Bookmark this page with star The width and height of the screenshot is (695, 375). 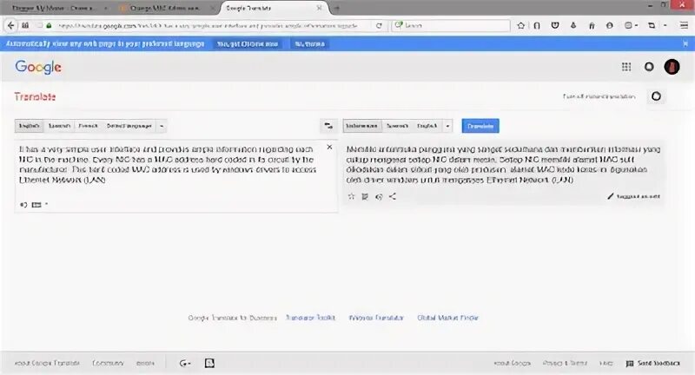(x=520, y=26)
